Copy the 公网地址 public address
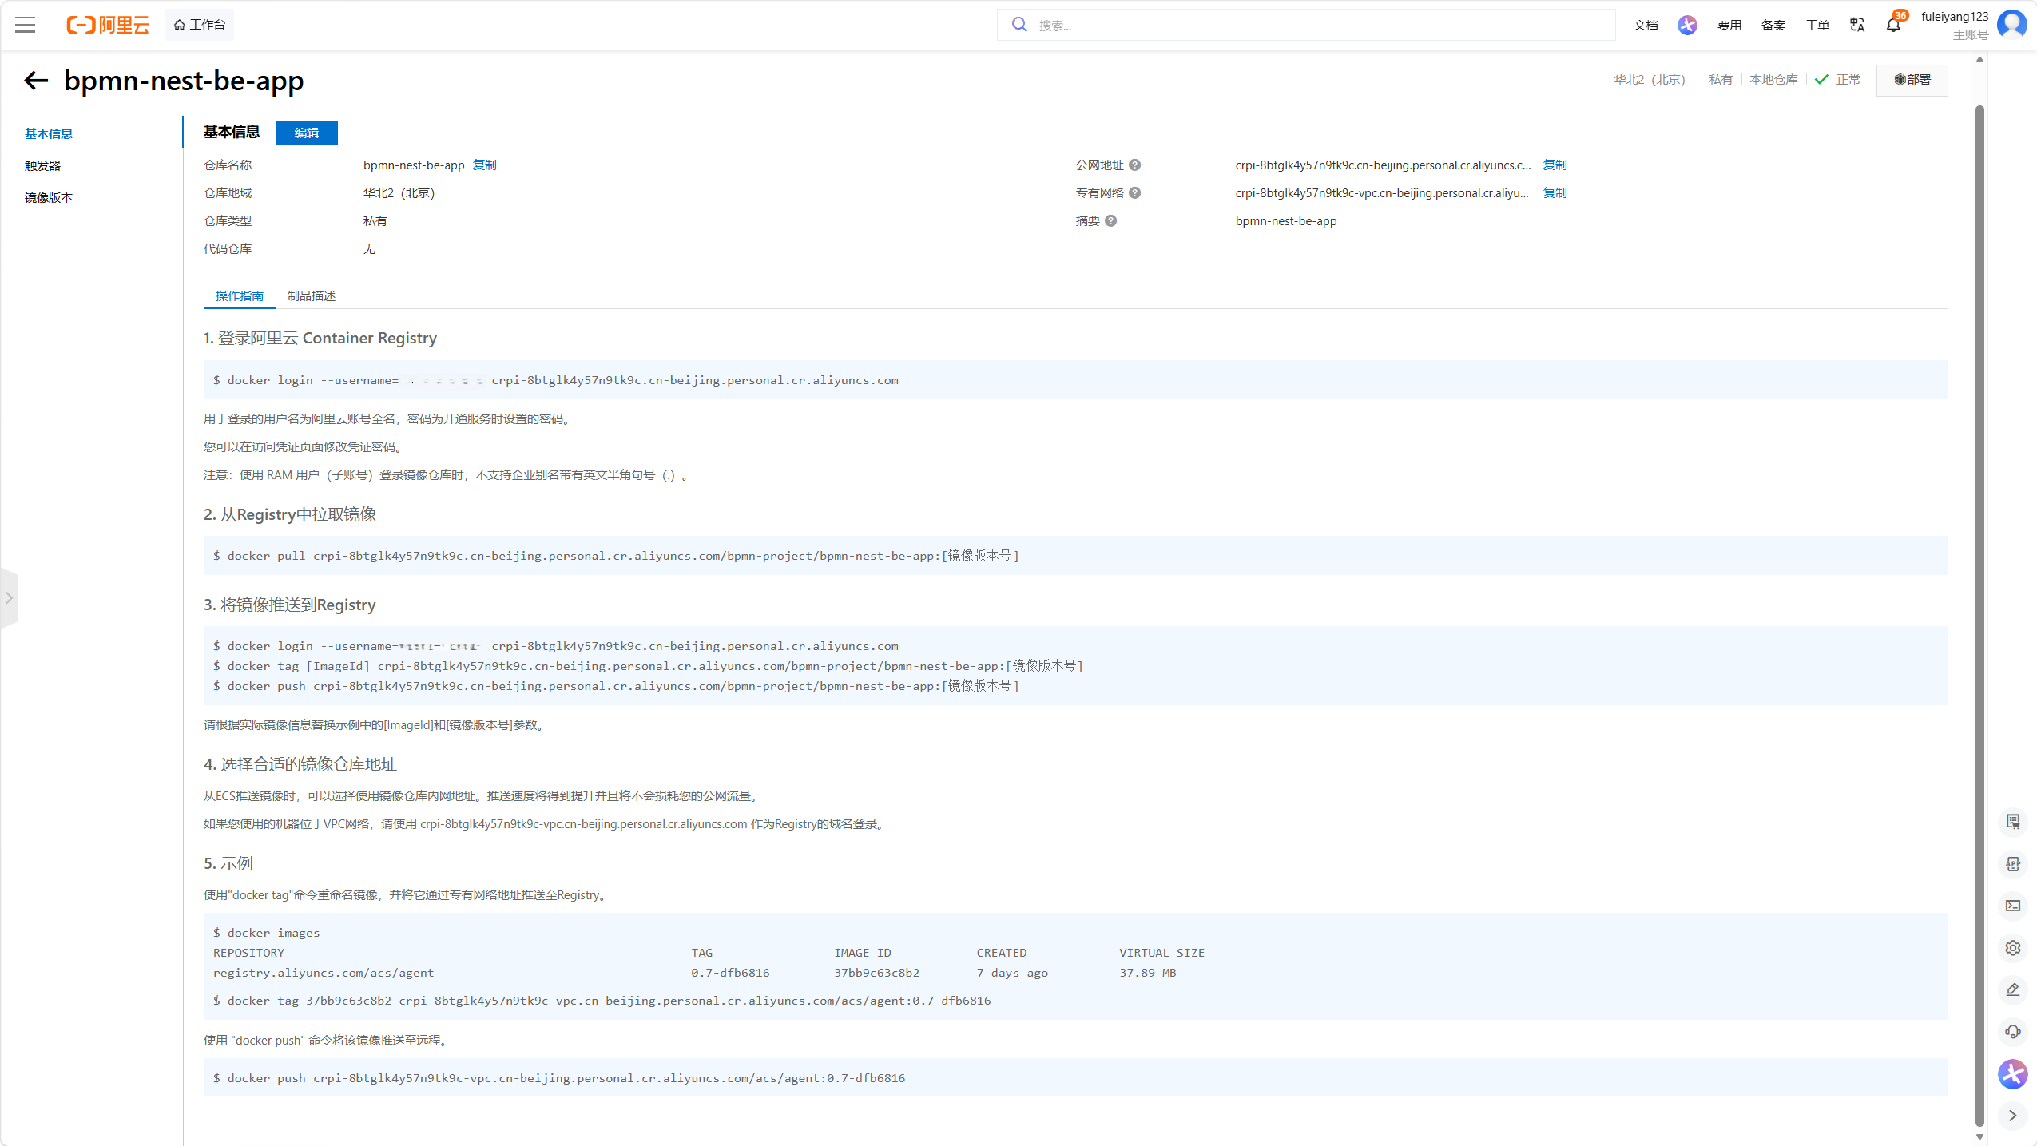Image resolution: width=2037 pixels, height=1146 pixels. (1555, 165)
